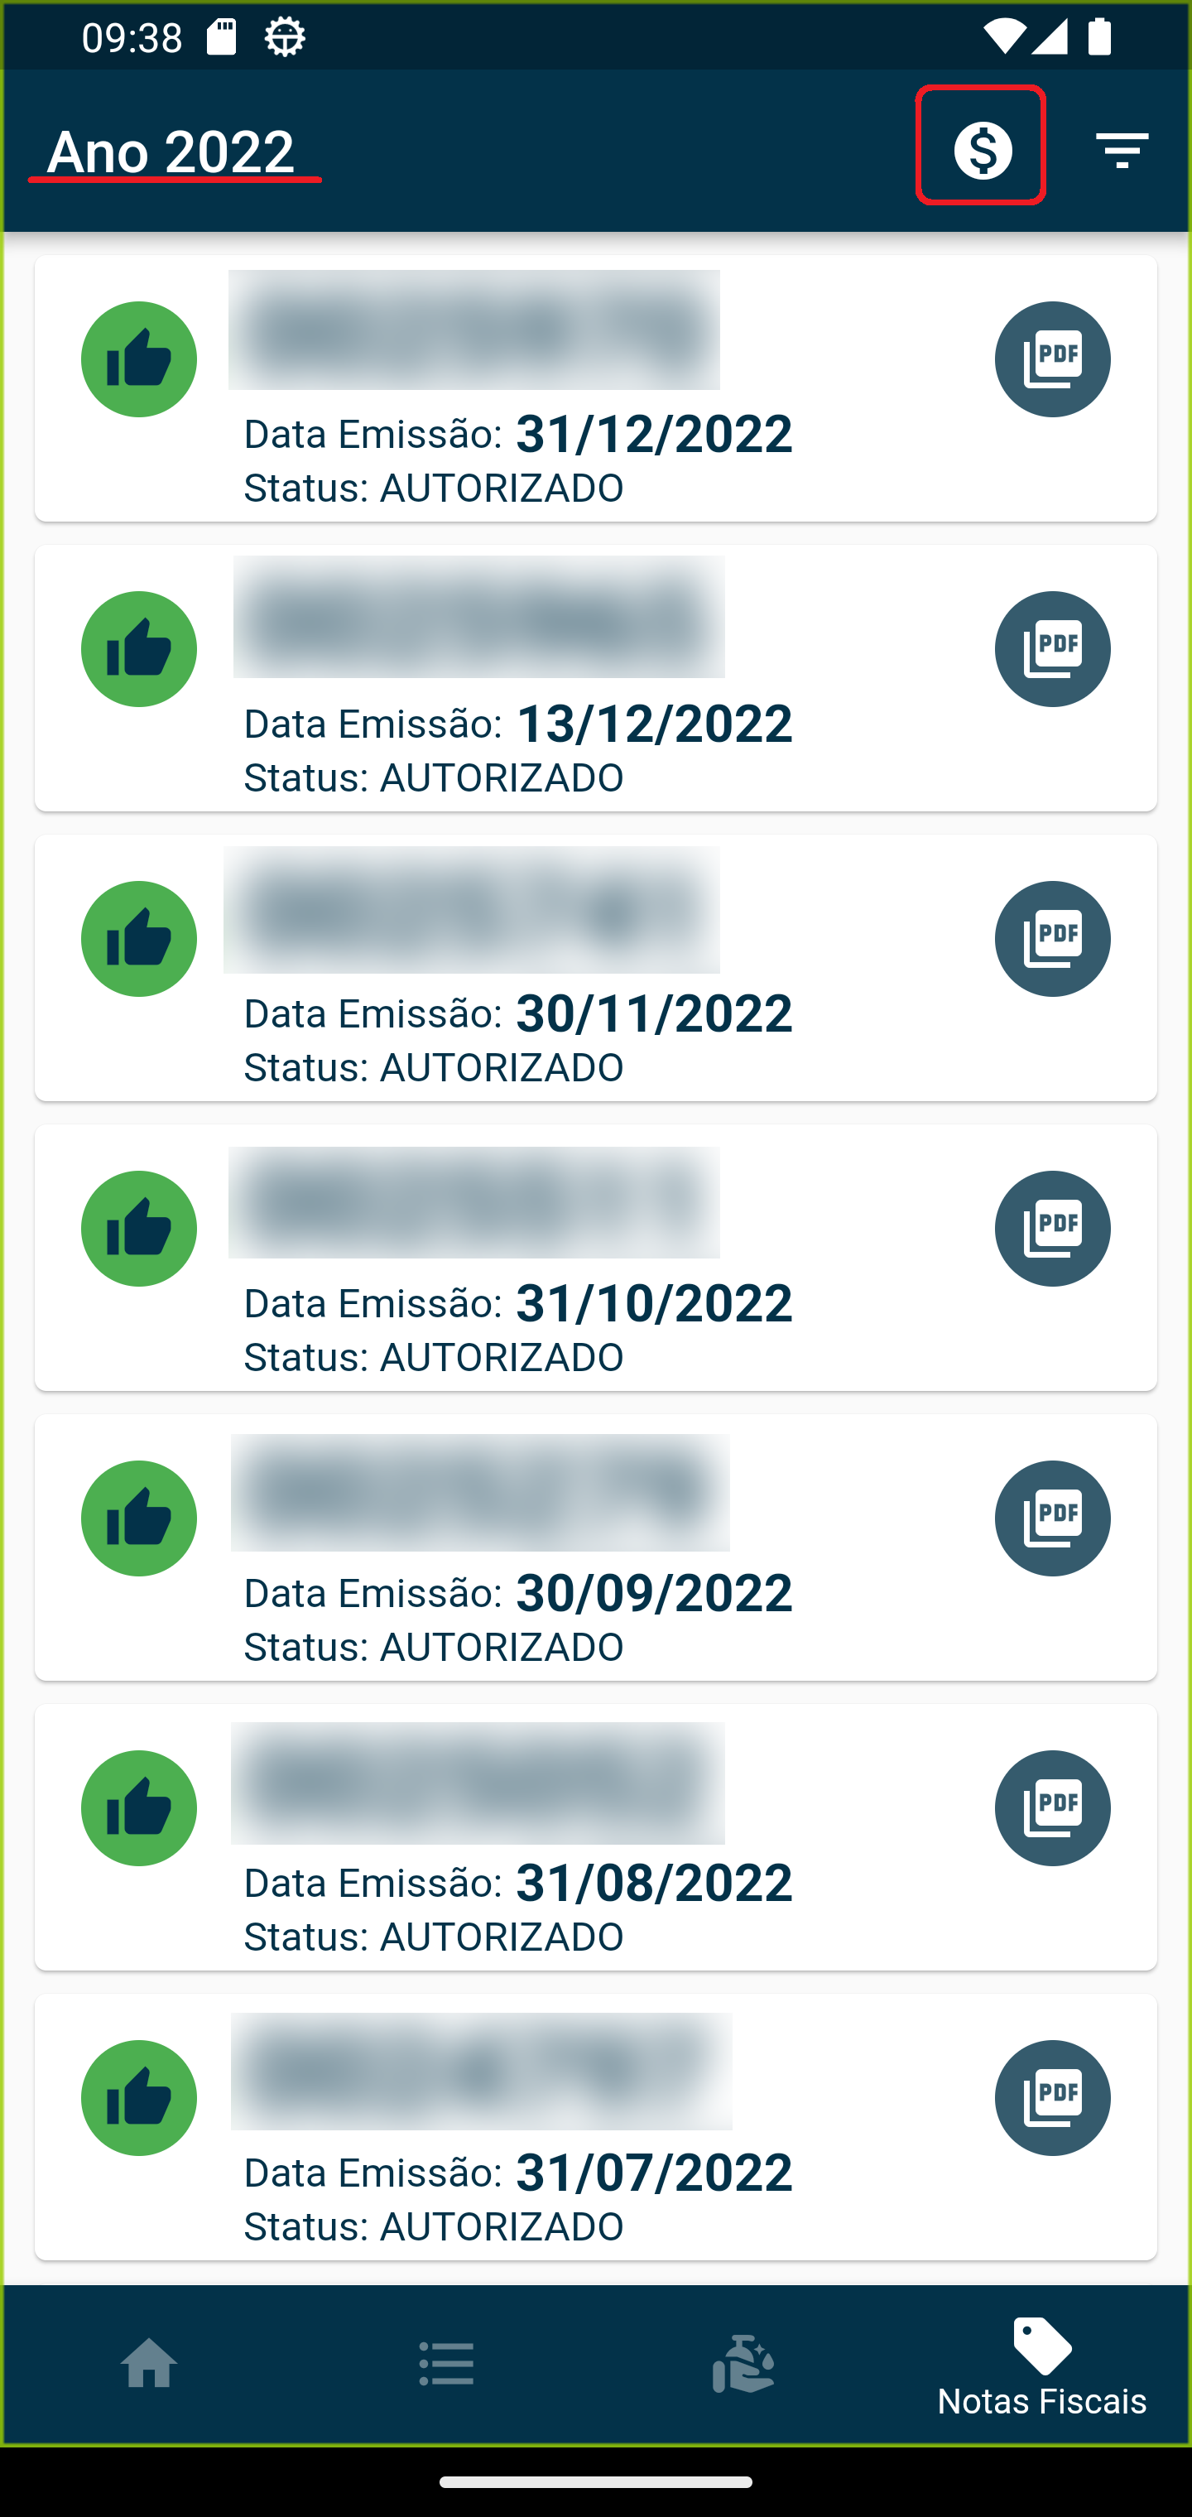
Task: Select the Notas Fiscais tab
Action: point(1041,2365)
